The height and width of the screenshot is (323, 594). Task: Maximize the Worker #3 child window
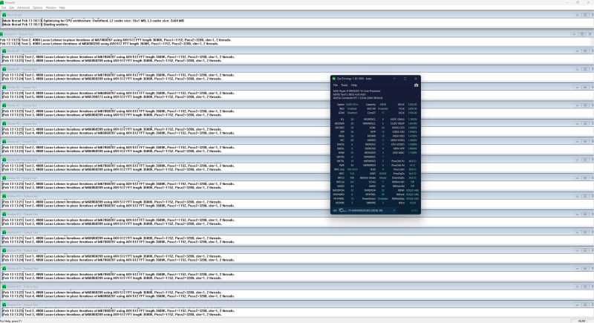coord(585,69)
